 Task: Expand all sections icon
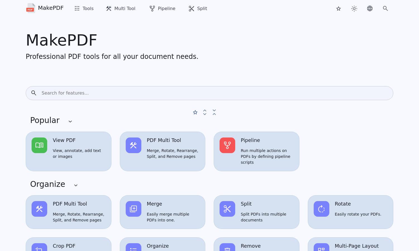click(x=205, y=112)
